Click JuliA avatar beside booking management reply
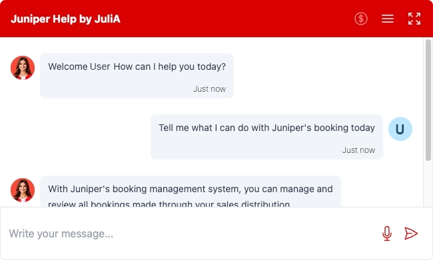Image resolution: width=433 pixels, height=260 pixels. click(x=23, y=190)
